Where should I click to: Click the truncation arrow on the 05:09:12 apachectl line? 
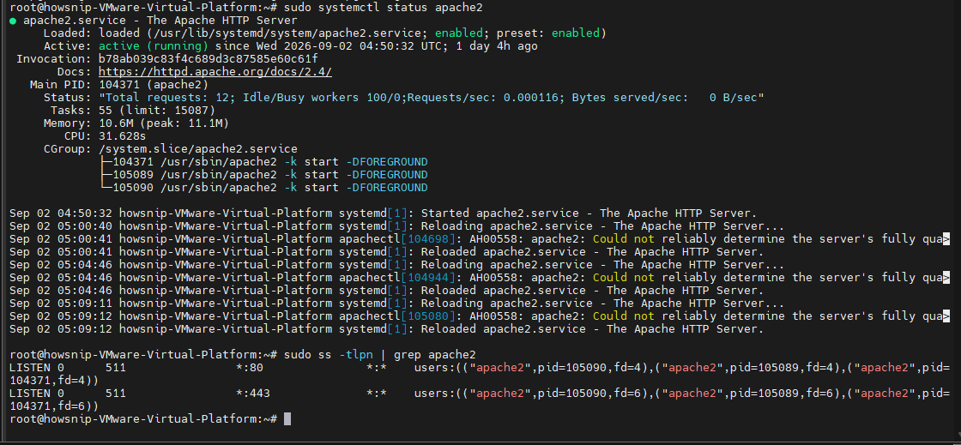[946, 316]
